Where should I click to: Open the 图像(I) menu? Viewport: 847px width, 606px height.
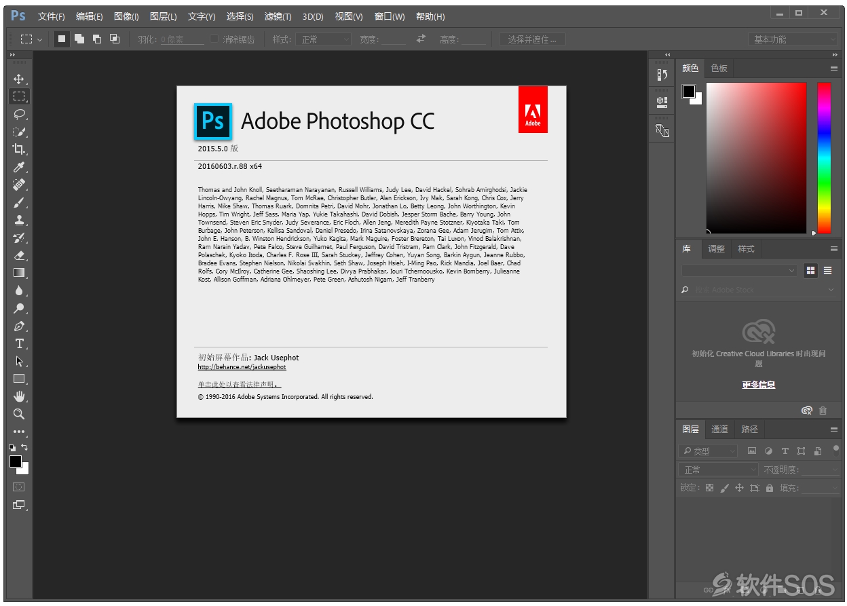126,16
